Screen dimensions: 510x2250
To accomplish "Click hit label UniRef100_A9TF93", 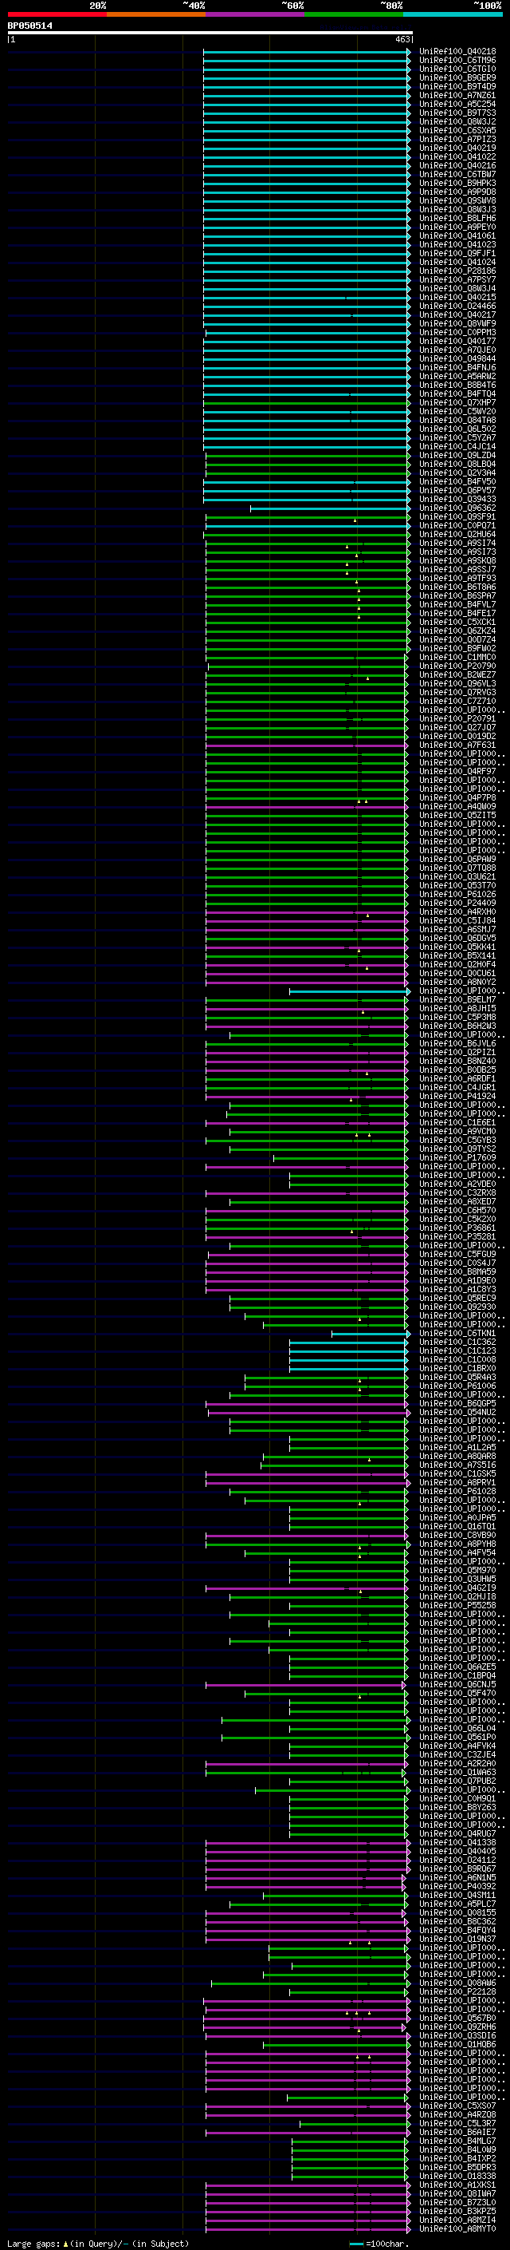I will 457,577.
